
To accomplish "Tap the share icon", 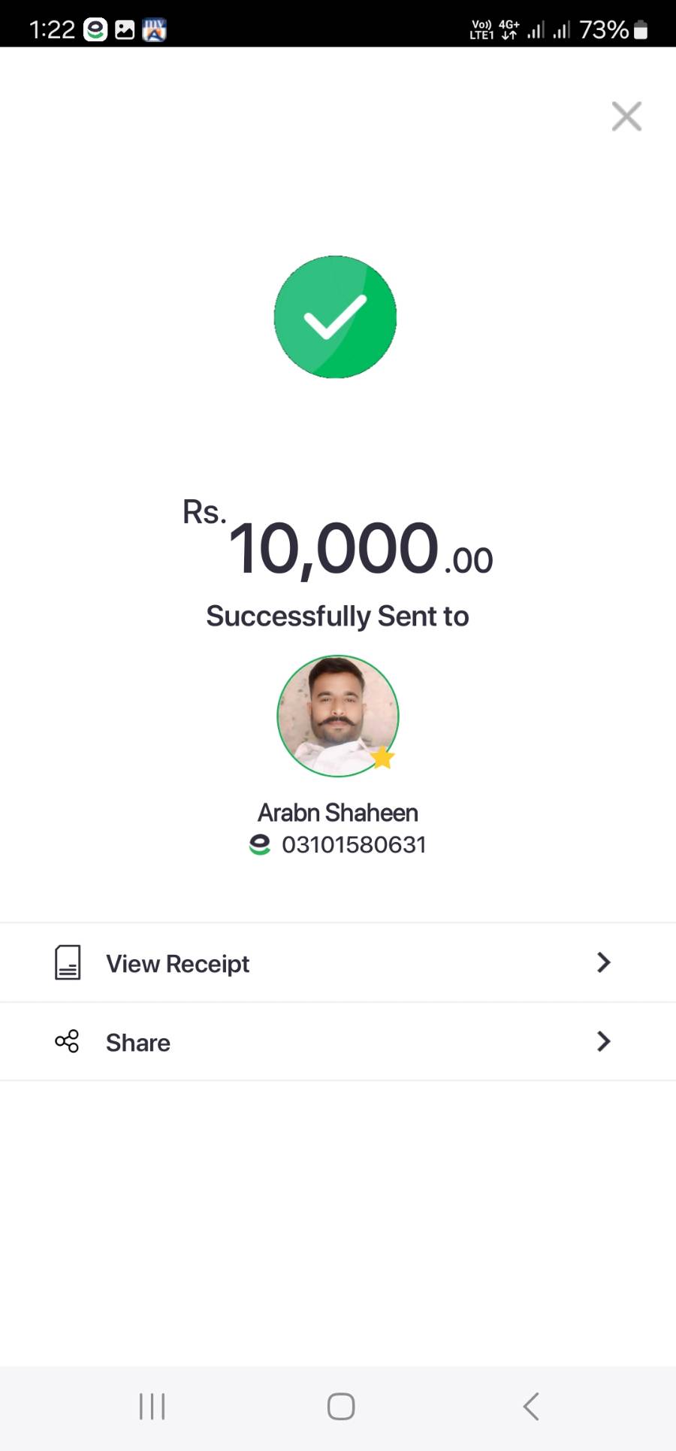I will point(67,1042).
